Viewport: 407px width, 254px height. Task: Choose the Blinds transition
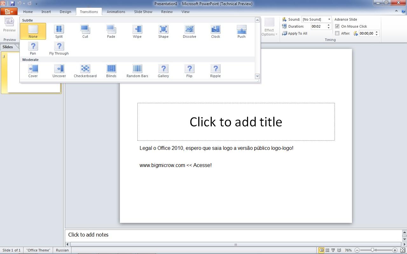pos(111,71)
